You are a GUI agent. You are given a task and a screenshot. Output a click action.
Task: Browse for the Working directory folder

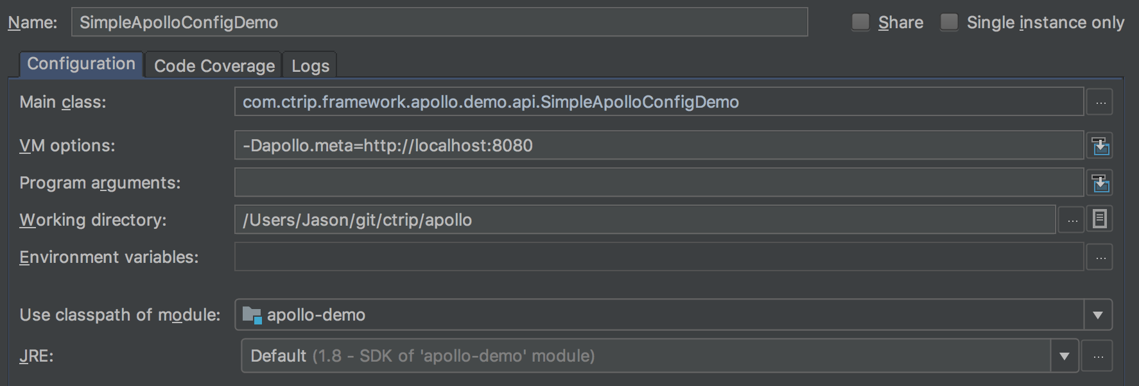coord(1072,220)
